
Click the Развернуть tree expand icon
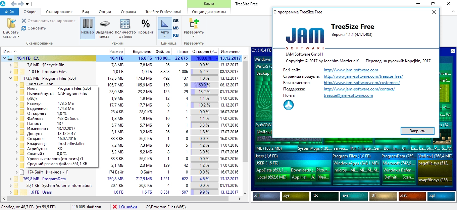194,23
